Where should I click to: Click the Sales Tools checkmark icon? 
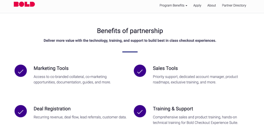point(140,71)
